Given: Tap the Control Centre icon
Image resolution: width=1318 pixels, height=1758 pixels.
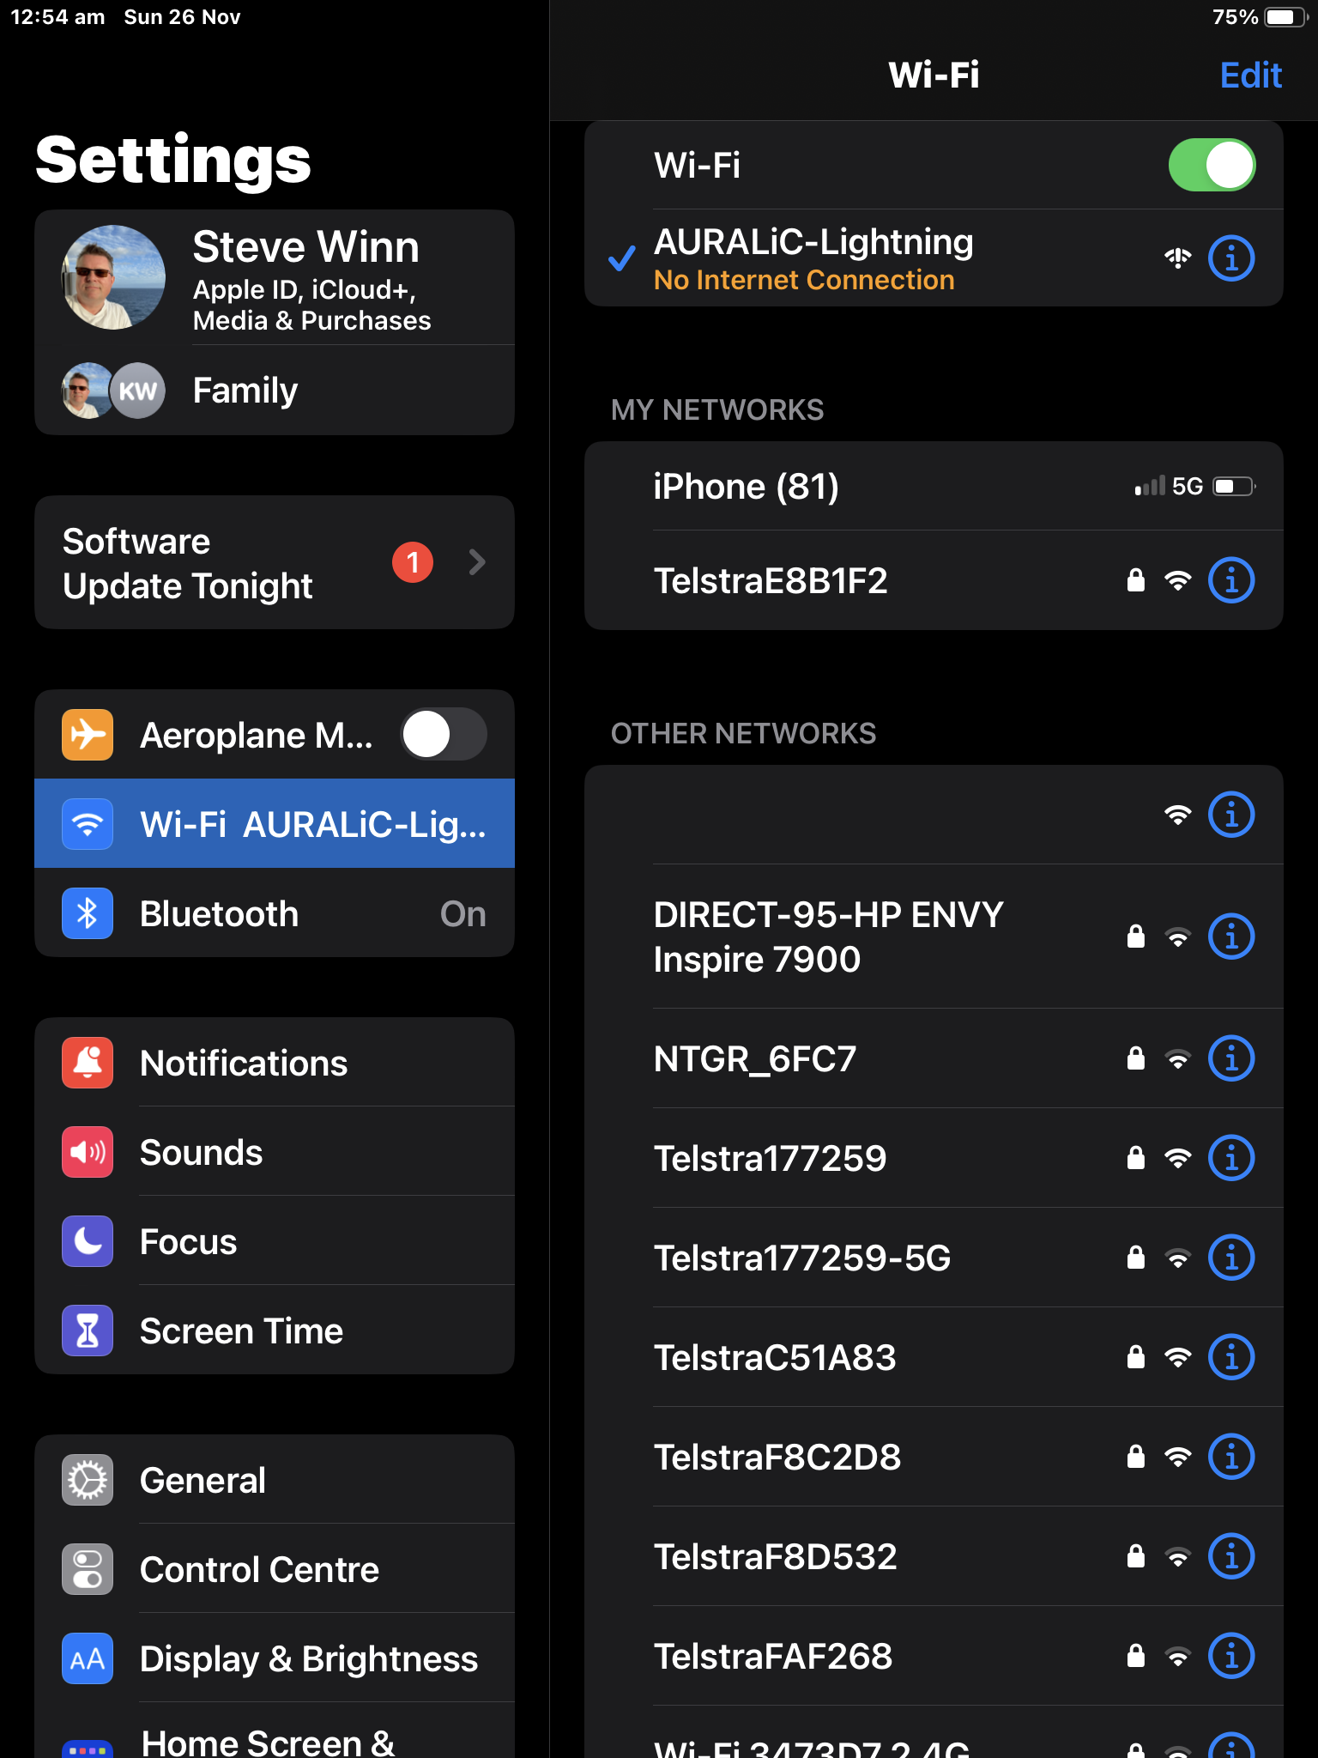Looking at the screenshot, I should tap(88, 1569).
